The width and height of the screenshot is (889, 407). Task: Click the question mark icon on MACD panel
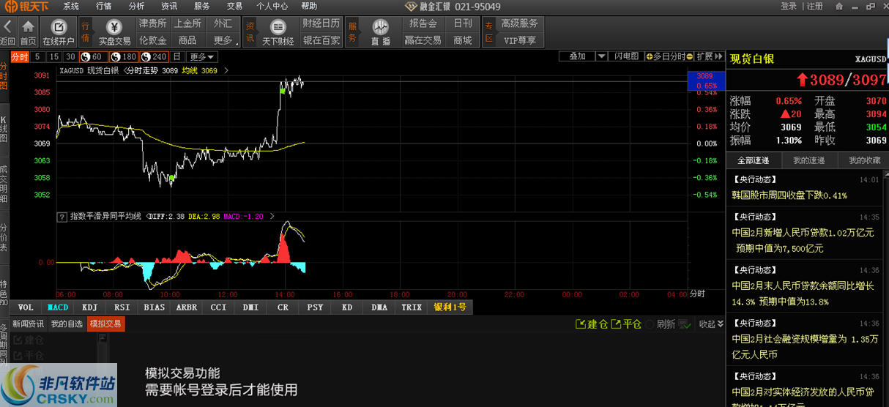coord(62,217)
